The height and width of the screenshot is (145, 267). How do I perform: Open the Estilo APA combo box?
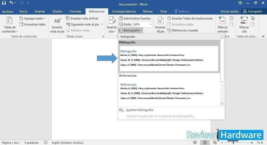click(x=143, y=24)
